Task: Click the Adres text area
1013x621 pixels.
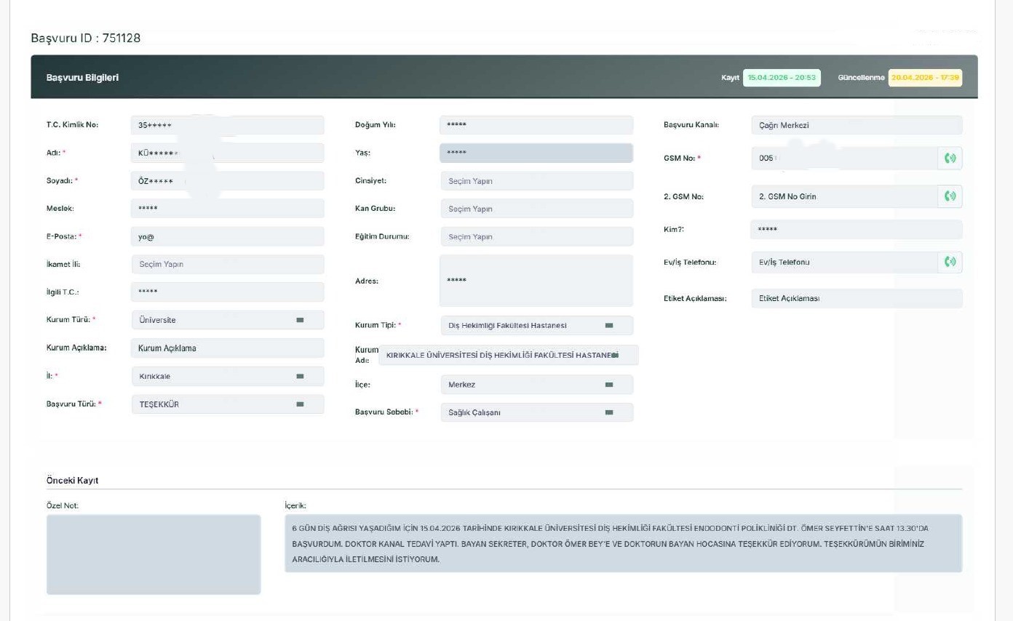Action: pyautogui.click(x=536, y=281)
